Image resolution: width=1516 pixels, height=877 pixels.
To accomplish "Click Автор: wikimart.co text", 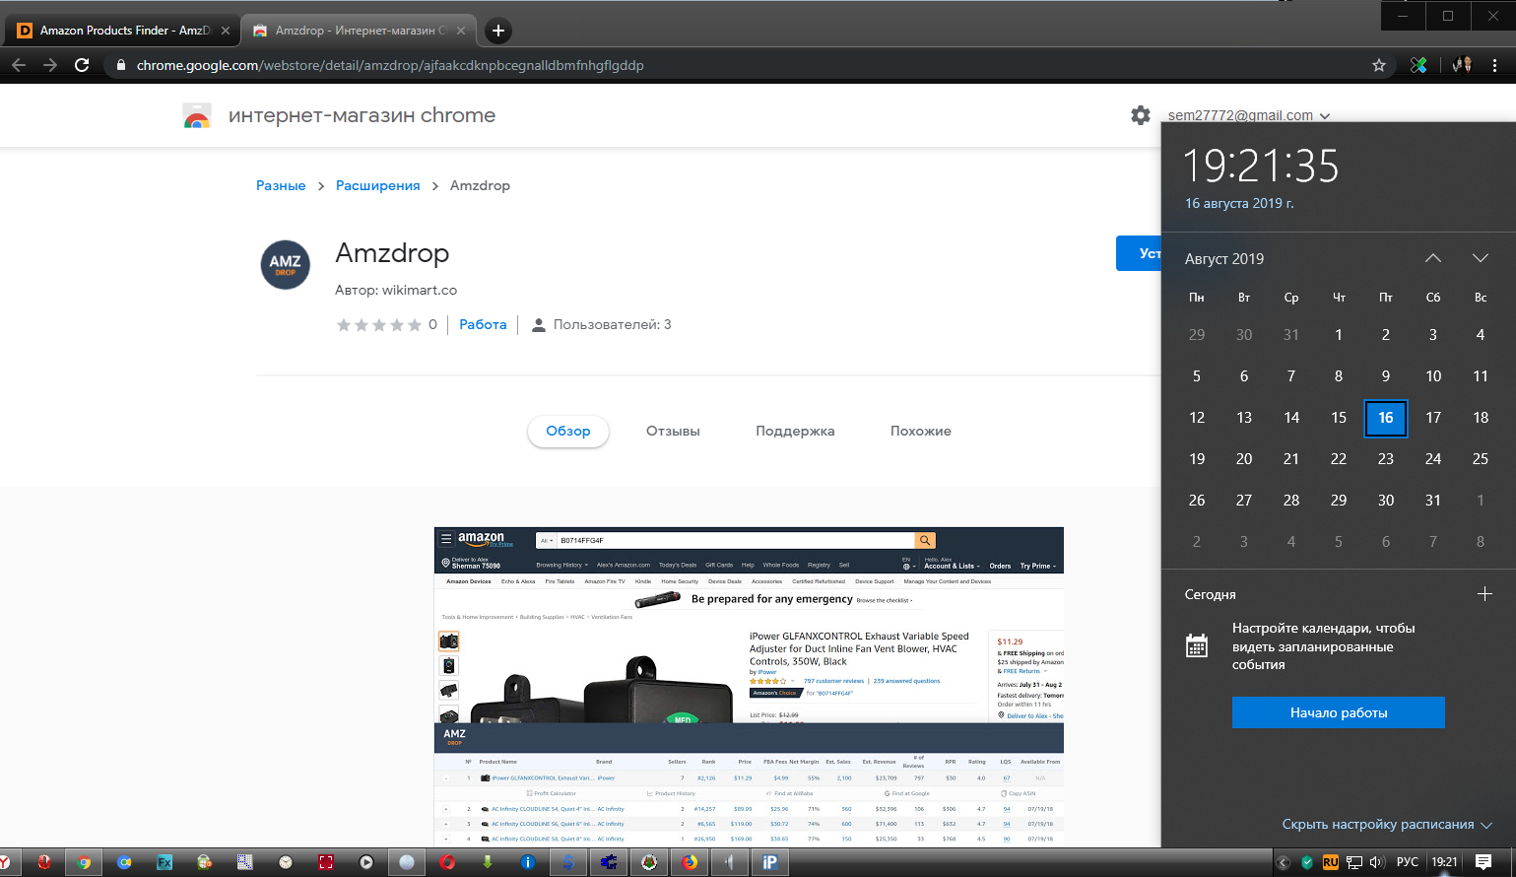I will pos(396,290).
